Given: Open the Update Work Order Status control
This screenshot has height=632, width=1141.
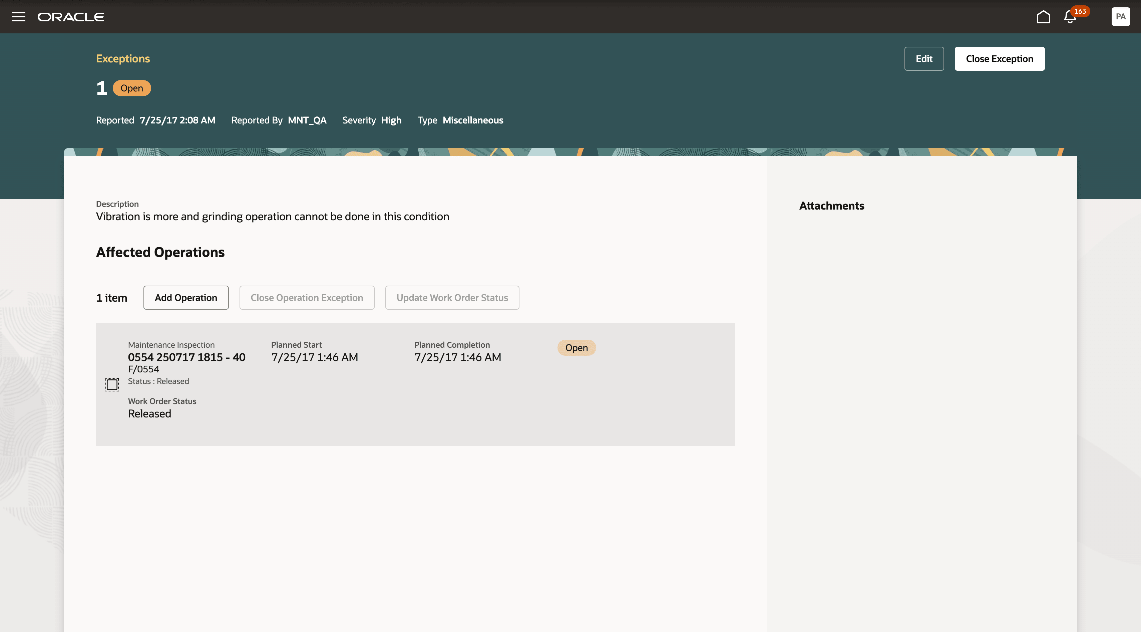Looking at the screenshot, I should pyautogui.click(x=452, y=297).
